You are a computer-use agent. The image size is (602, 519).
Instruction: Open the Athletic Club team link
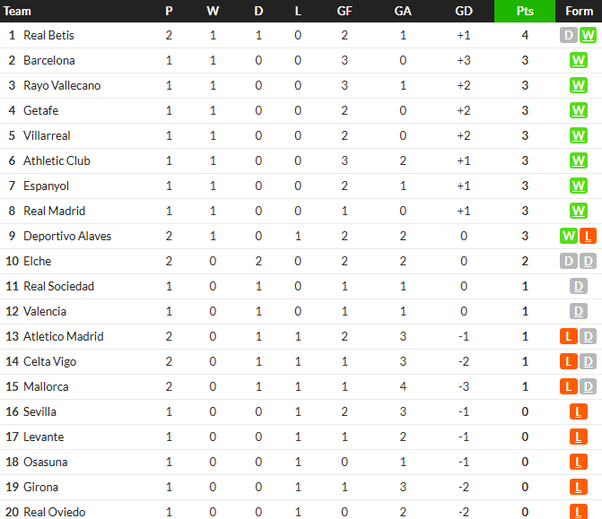coord(57,160)
